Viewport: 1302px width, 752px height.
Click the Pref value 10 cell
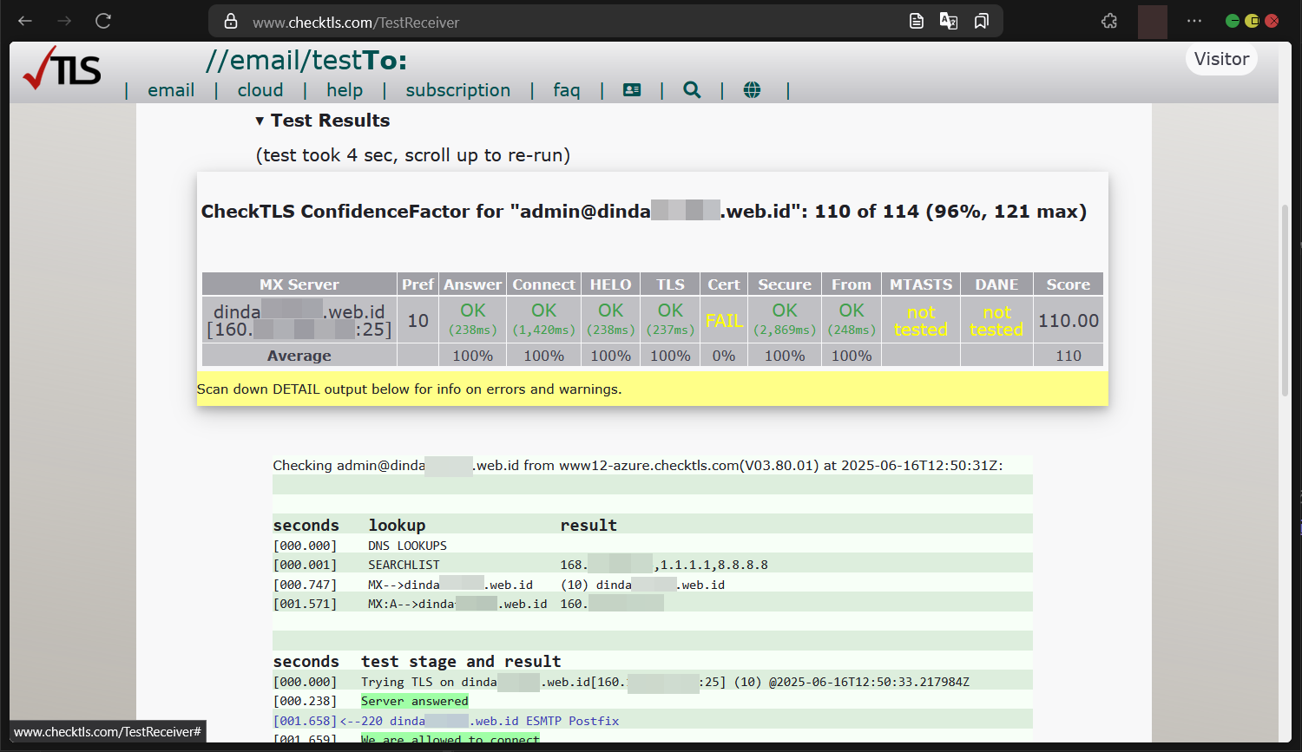(x=418, y=320)
